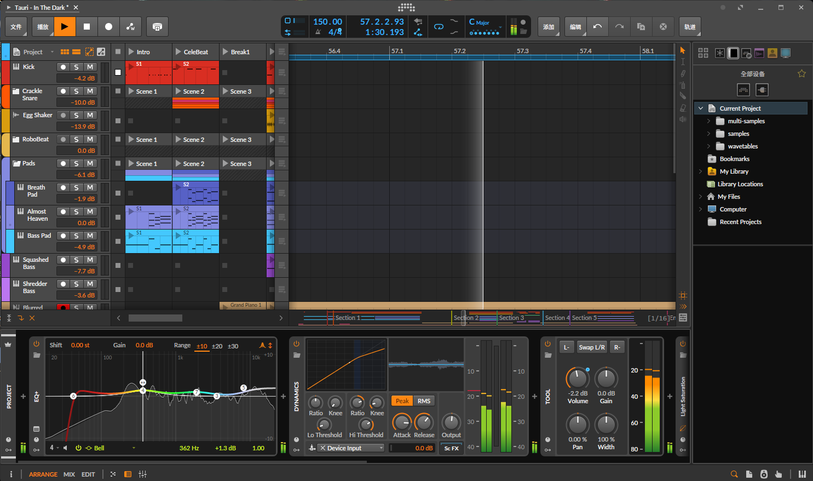Screen dimensions: 813x481
Task: Open the search icon in bottom bar
Action: 734,474
